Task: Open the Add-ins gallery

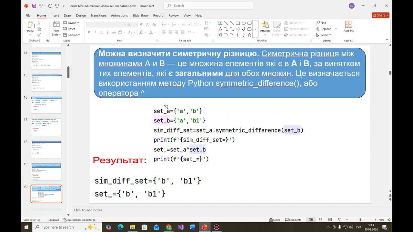Action: [x=348, y=27]
